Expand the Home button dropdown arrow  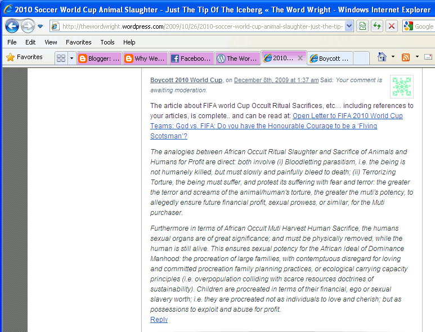tap(393, 57)
